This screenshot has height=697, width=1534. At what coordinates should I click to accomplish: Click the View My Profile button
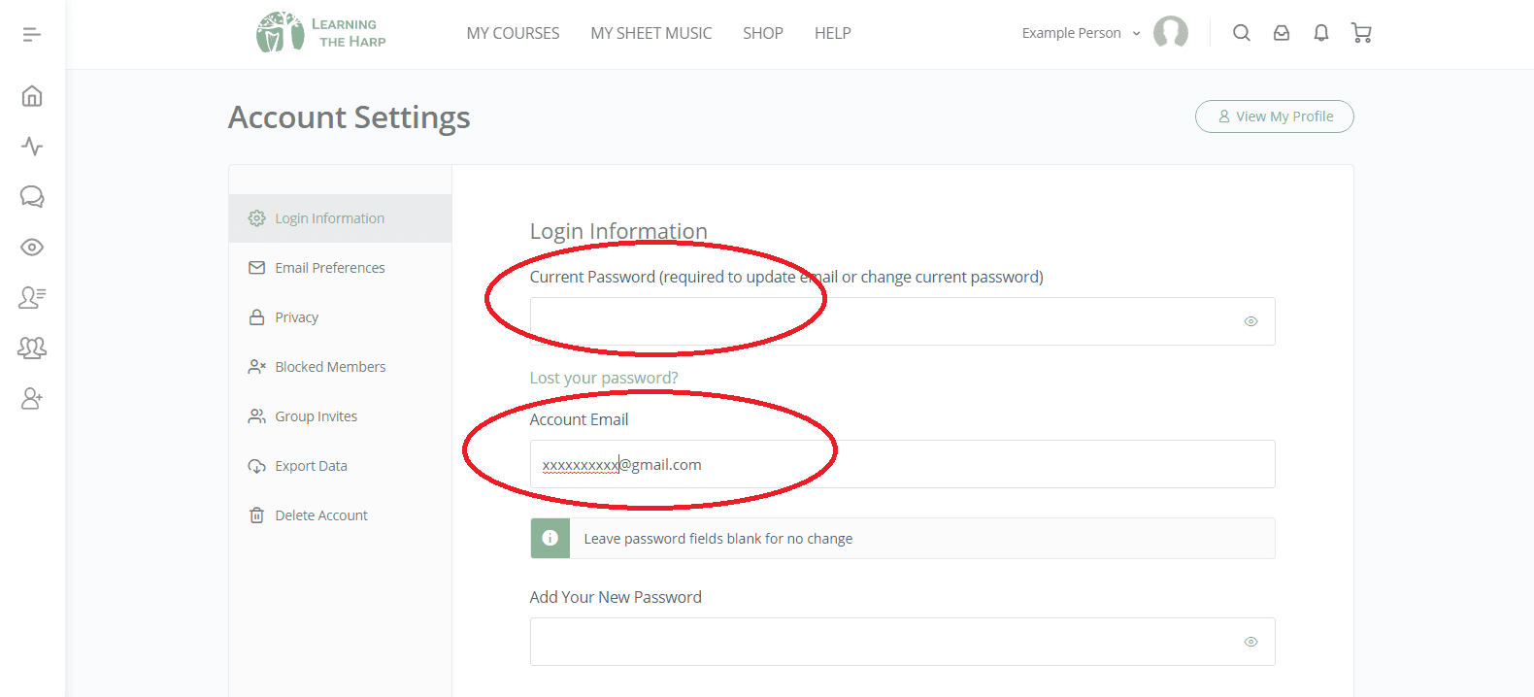[x=1275, y=116]
